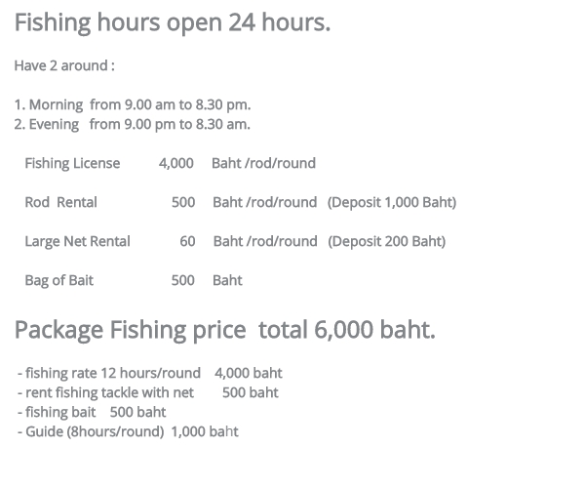This screenshot has height=488, width=585.
Task: Click 'Baht /rod/round' beside Fishing License
Action: coord(264,164)
